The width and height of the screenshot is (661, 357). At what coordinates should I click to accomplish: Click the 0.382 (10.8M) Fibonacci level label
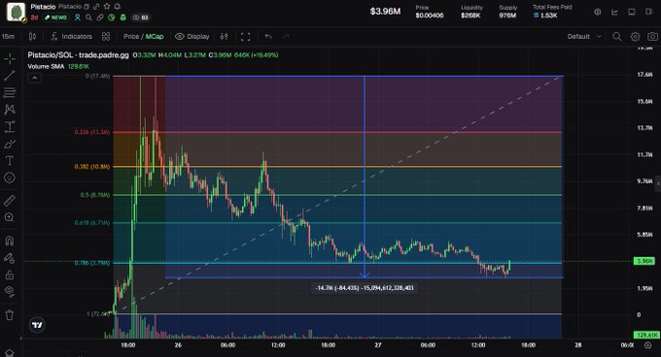(x=92, y=167)
